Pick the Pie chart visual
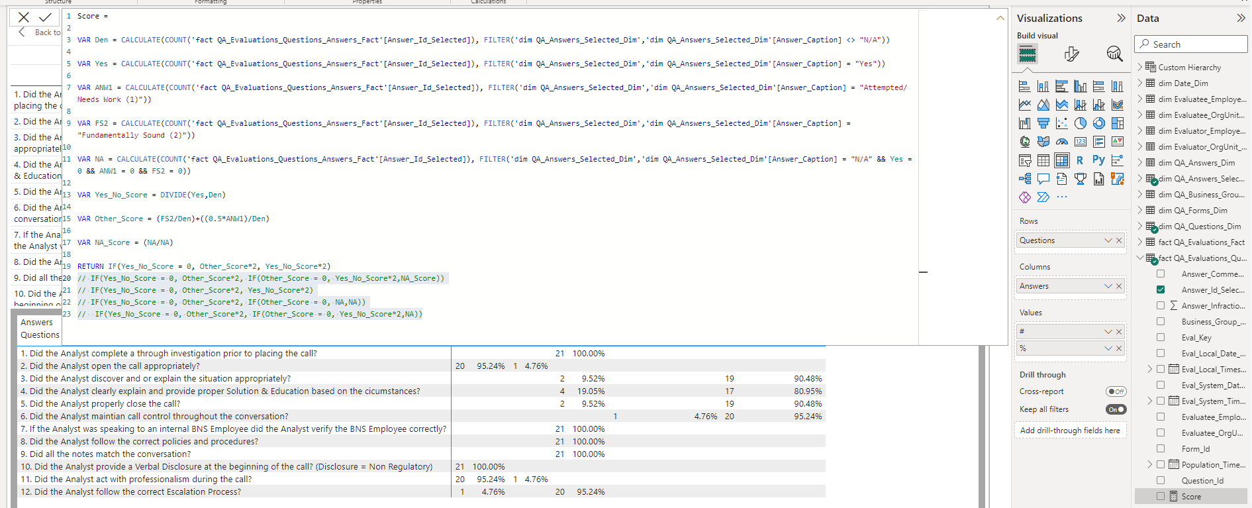This screenshot has width=1252, height=508. [1080, 123]
